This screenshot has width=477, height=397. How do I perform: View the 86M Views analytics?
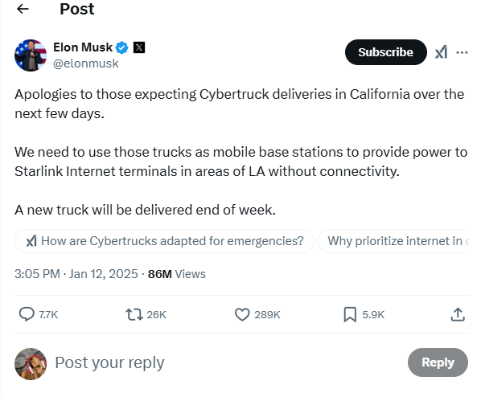177,274
